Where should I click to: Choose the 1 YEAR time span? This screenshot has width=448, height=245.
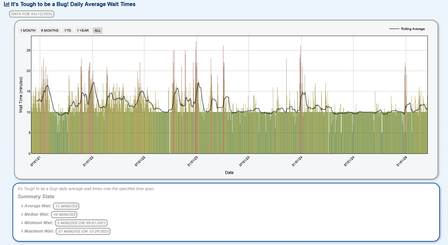(x=83, y=31)
